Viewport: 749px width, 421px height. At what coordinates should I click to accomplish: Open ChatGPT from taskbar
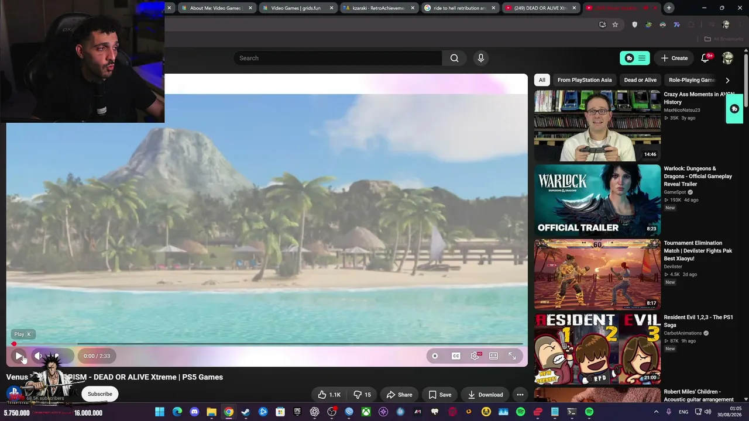pos(315,412)
